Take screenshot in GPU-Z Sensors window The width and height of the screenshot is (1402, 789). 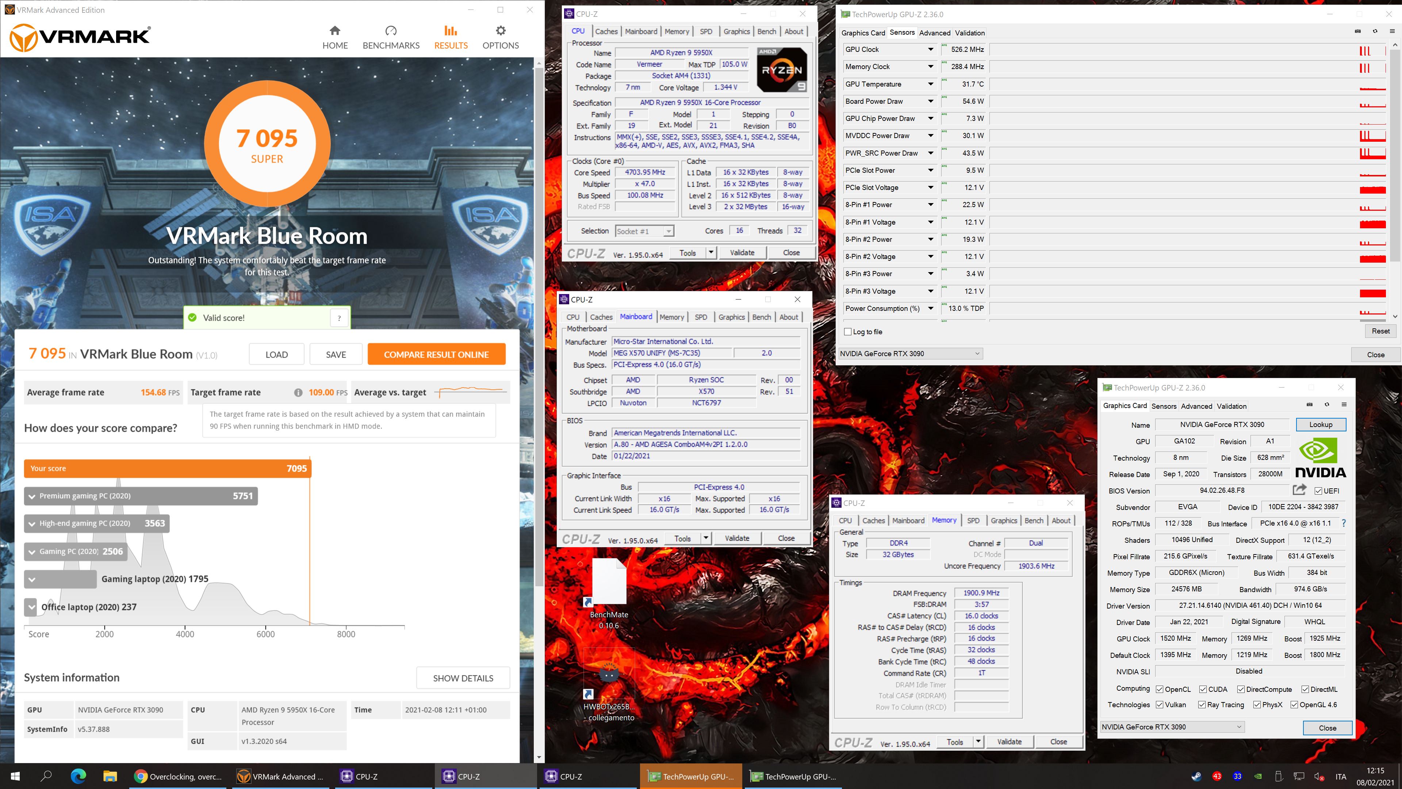coord(1357,31)
